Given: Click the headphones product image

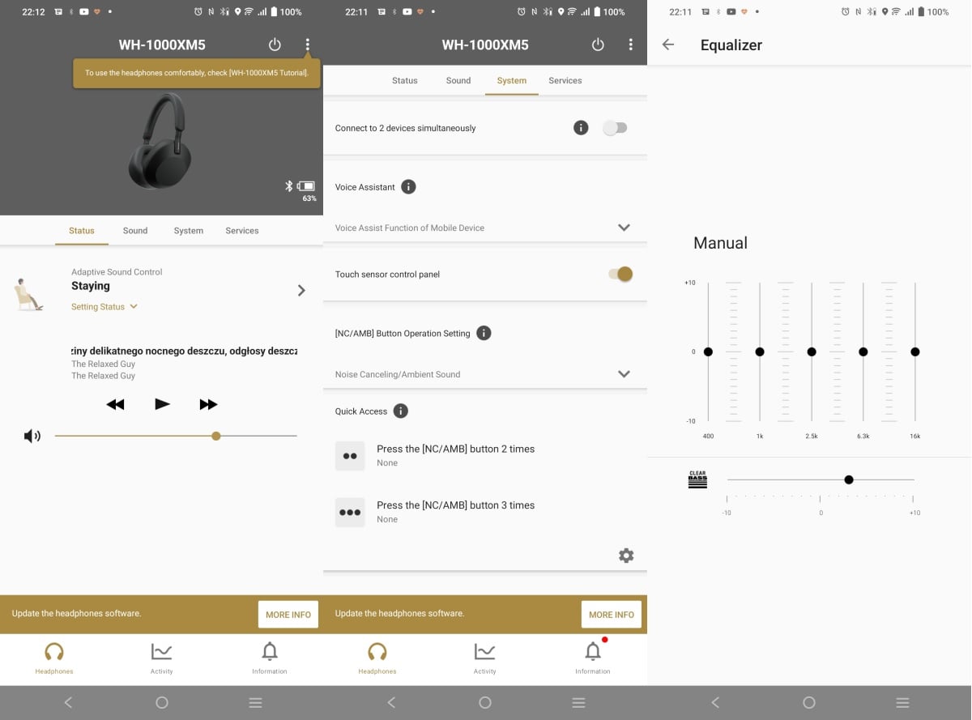Looking at the screenshot, I should 160,141.
